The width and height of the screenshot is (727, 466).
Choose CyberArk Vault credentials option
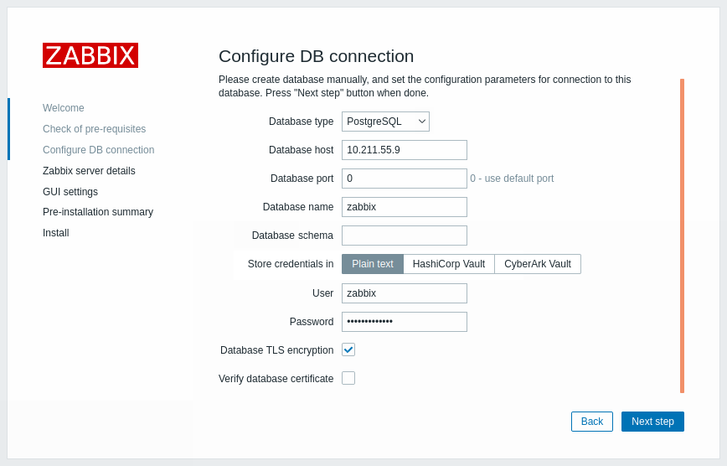(538, 264)
